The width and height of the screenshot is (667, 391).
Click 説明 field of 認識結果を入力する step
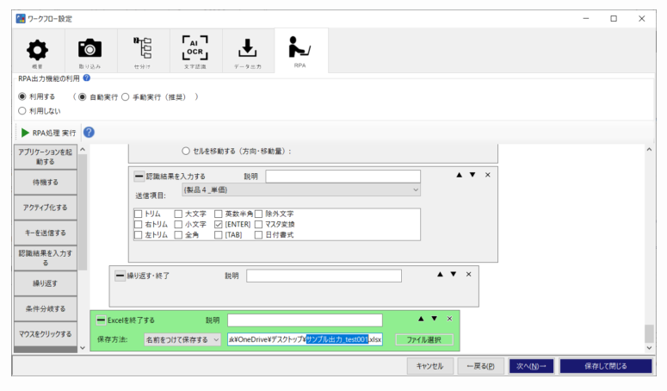point(343,177)
